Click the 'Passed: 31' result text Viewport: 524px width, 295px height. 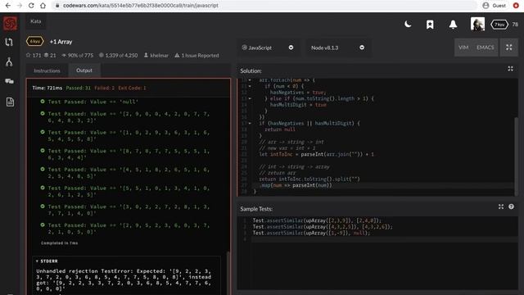(79, 88)
